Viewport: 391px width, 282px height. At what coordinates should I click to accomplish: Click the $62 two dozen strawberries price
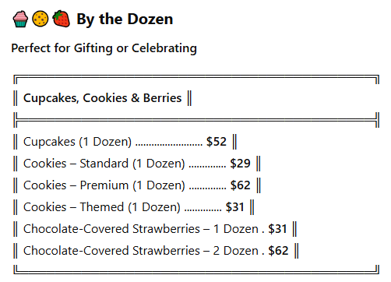tap(278, 251)
